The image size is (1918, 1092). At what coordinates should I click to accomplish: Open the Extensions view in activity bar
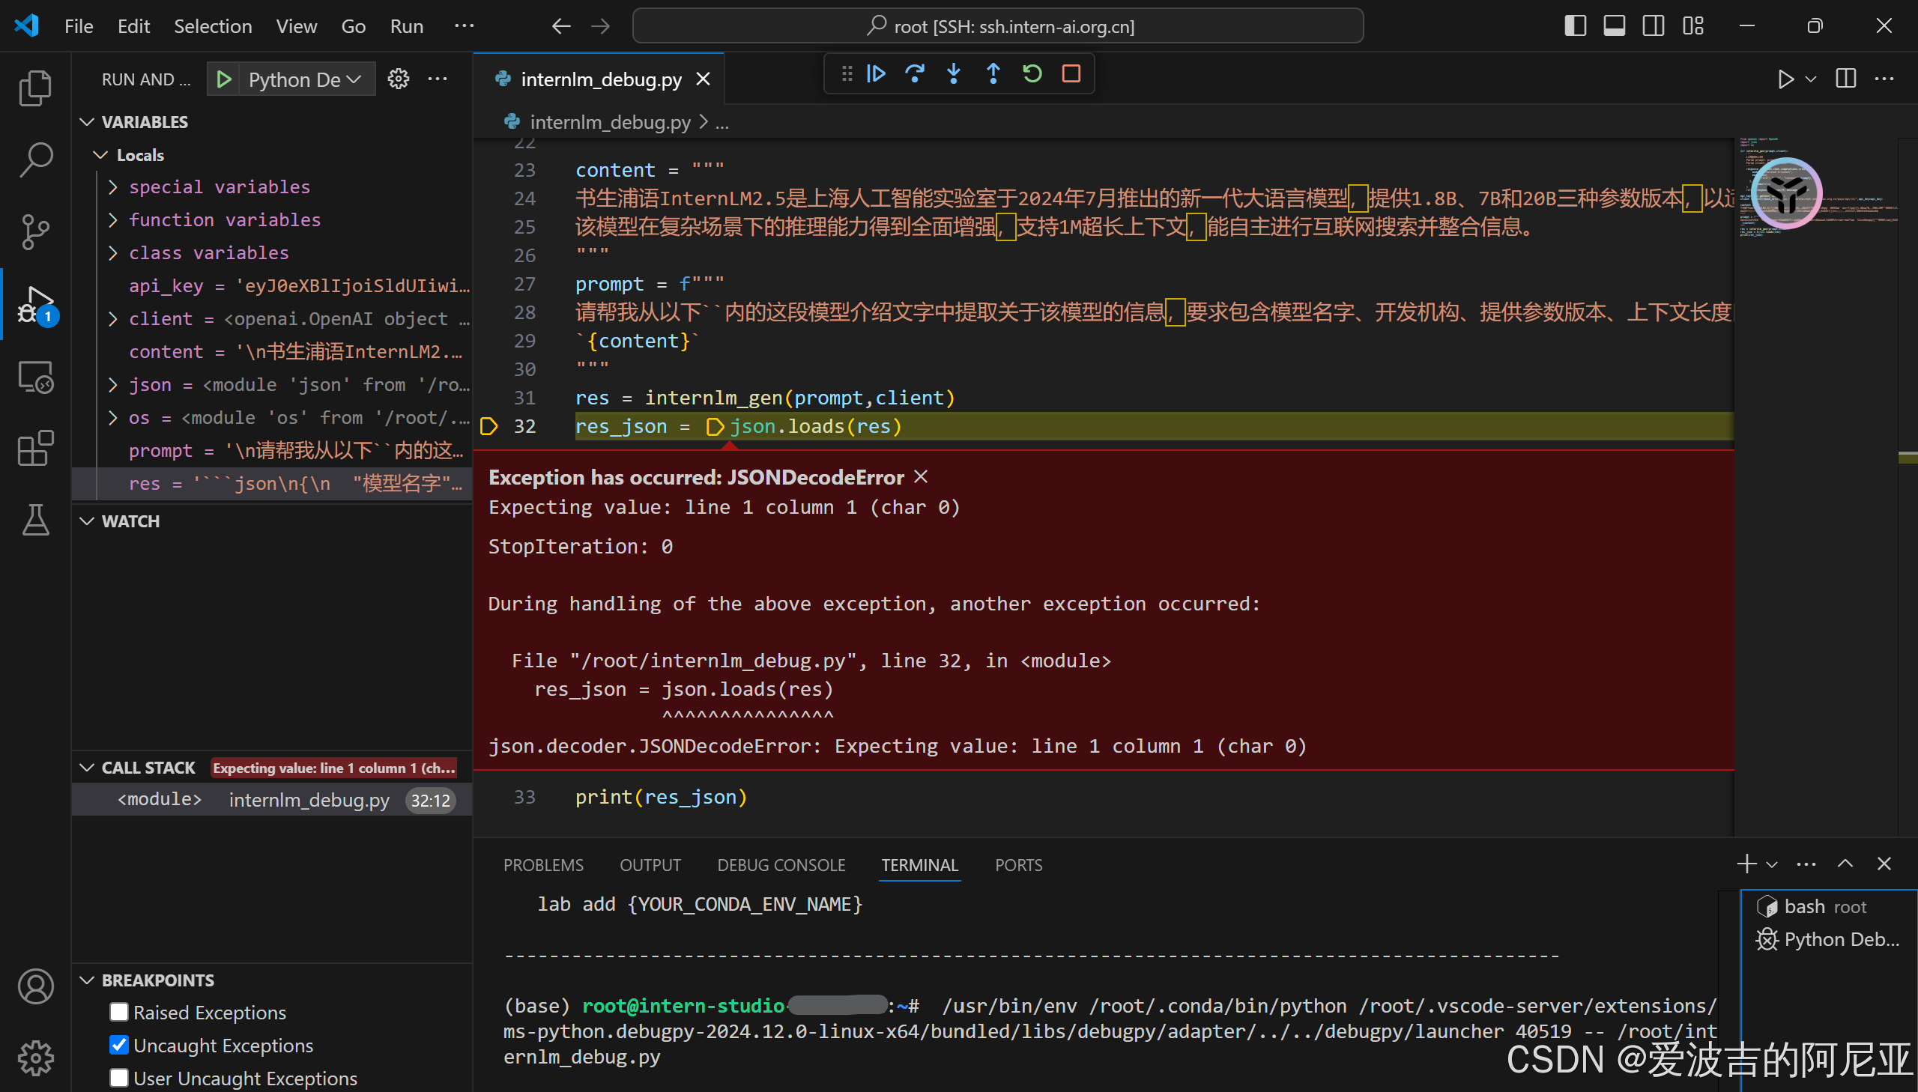pyautogui.click(x=35, y=449)
